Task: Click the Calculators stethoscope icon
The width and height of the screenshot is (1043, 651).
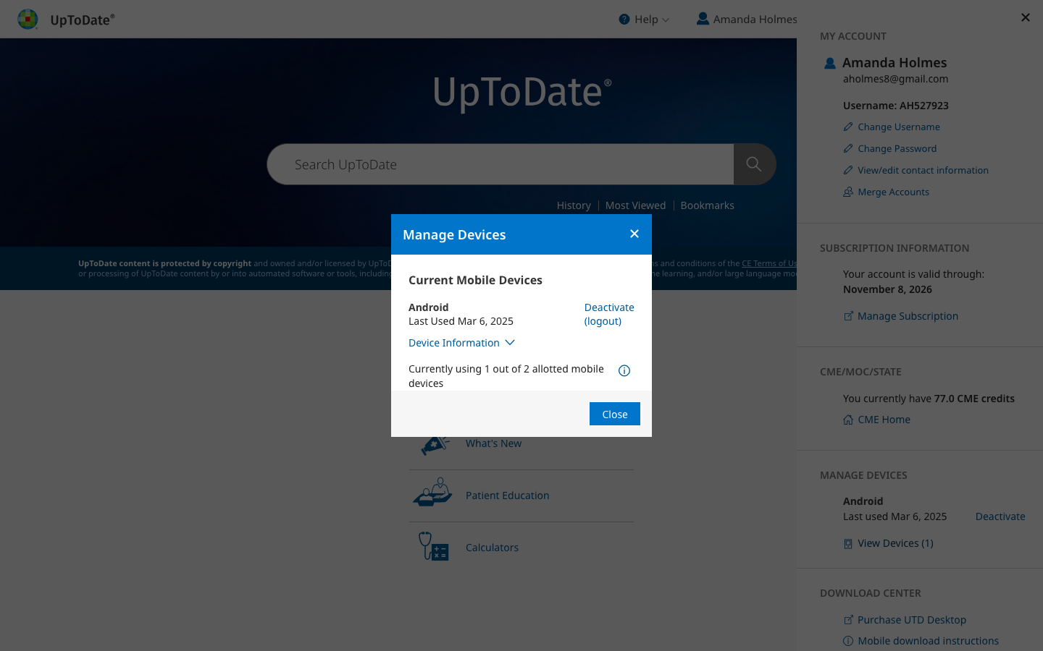Action: point(434,546)
